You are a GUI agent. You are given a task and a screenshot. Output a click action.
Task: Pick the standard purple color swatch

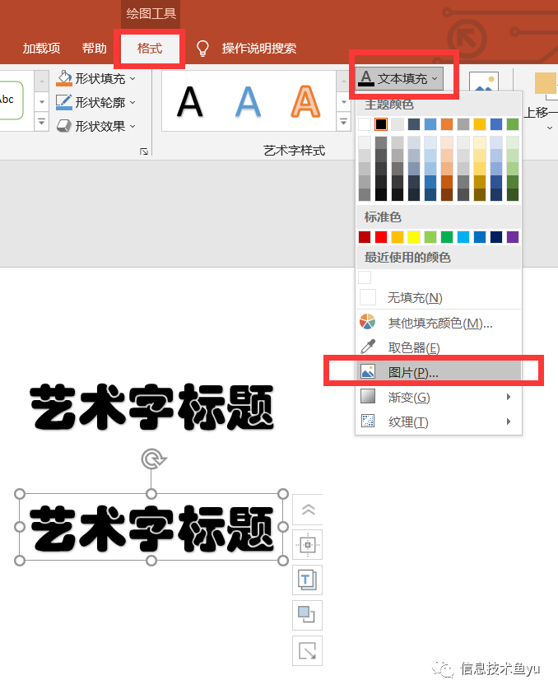tap(513, 237)
